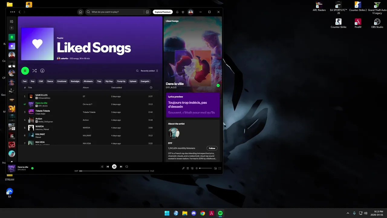Sort by the Title column header

pyautogui.click(x=30, y=88)
